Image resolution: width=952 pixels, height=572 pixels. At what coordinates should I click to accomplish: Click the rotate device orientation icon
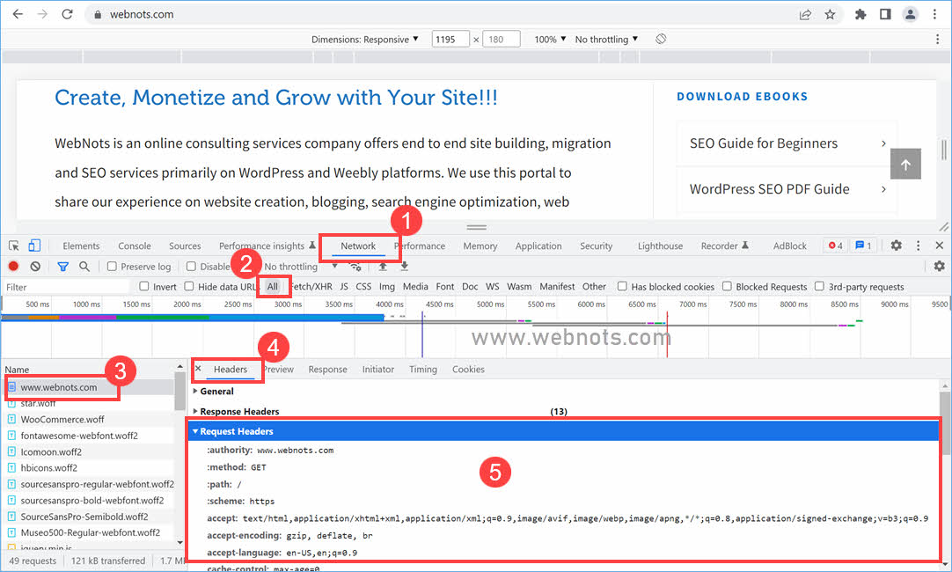pyautogui.click(x=661, y=39)
